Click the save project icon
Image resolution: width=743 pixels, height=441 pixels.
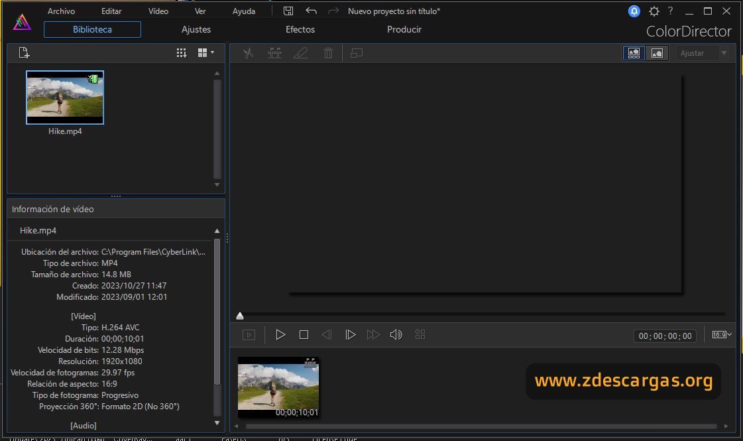pyautogui.click(x=288, y=11)
